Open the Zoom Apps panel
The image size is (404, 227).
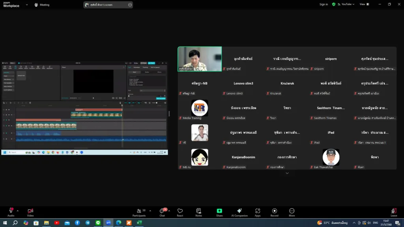(258, 212)
